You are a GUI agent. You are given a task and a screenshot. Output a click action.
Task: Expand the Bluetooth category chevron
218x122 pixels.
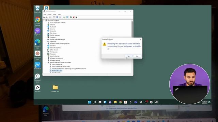tap(46, 27)
